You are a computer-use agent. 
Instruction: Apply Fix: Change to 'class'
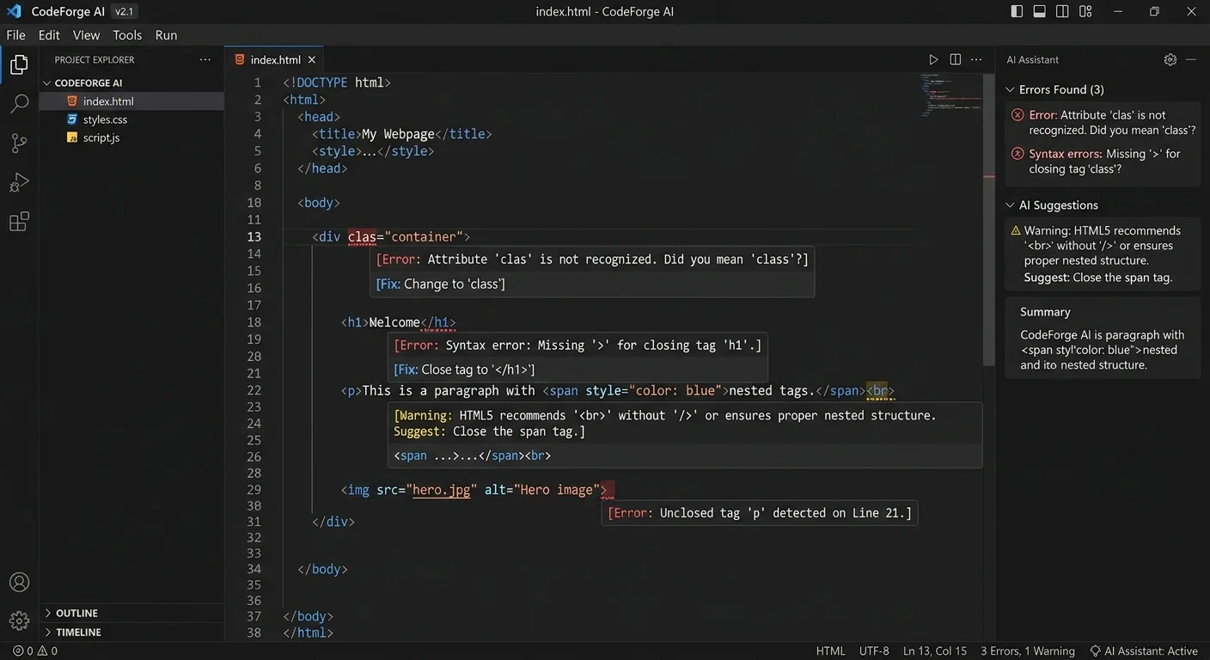(440, 284)
